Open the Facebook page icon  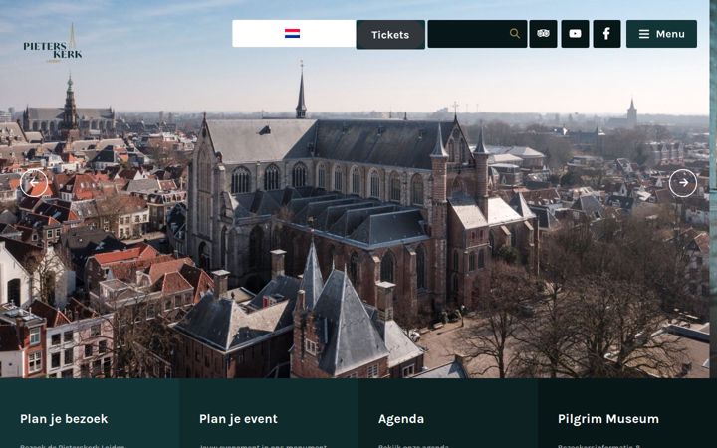pos(606,34)
